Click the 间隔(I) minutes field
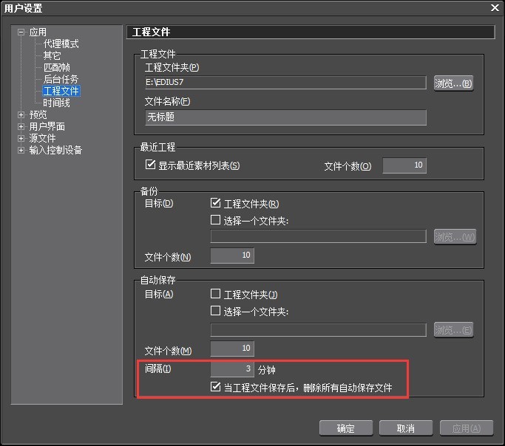The width and height of the screenshot is (505, 446). (232, 369)
